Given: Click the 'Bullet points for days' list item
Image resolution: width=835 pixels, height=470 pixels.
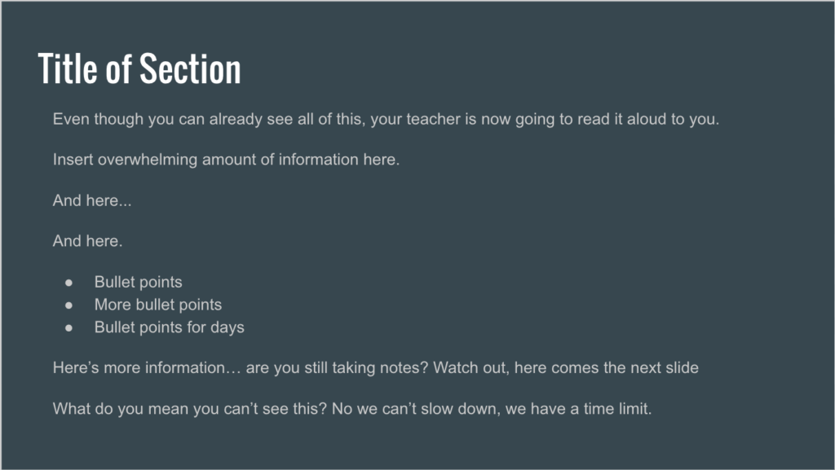Looking at the screenshot, I should pos(170,327).
